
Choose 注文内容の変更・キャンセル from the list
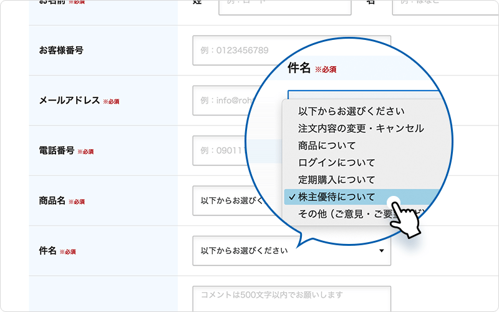click(x=361, y=128)
